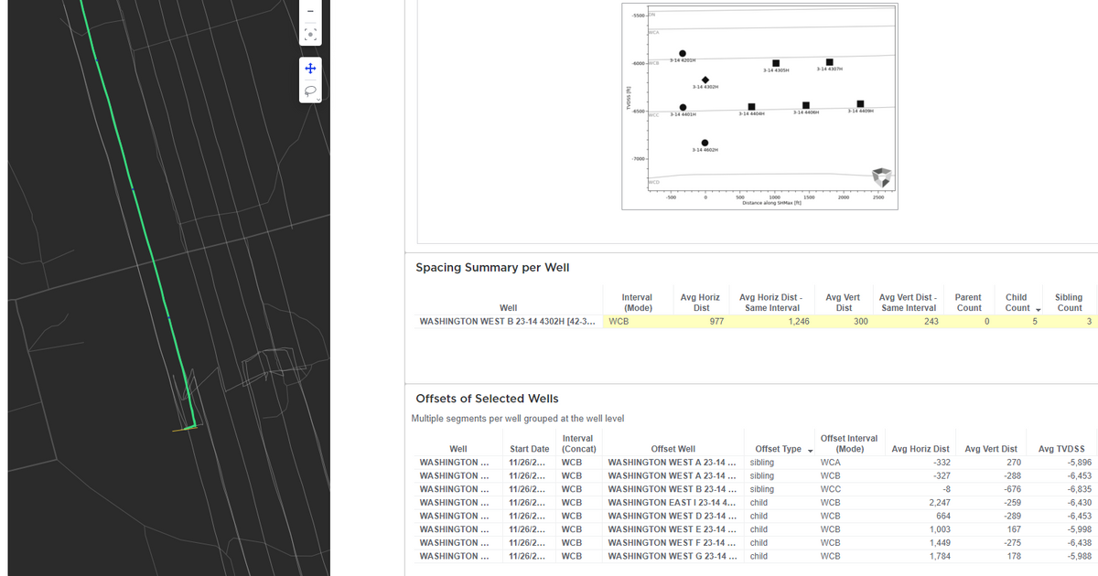This screenshot has height=576, width=1098.
Task: Click the square marker for well 3-14 4409H
Action: click(x=861, y=104)
